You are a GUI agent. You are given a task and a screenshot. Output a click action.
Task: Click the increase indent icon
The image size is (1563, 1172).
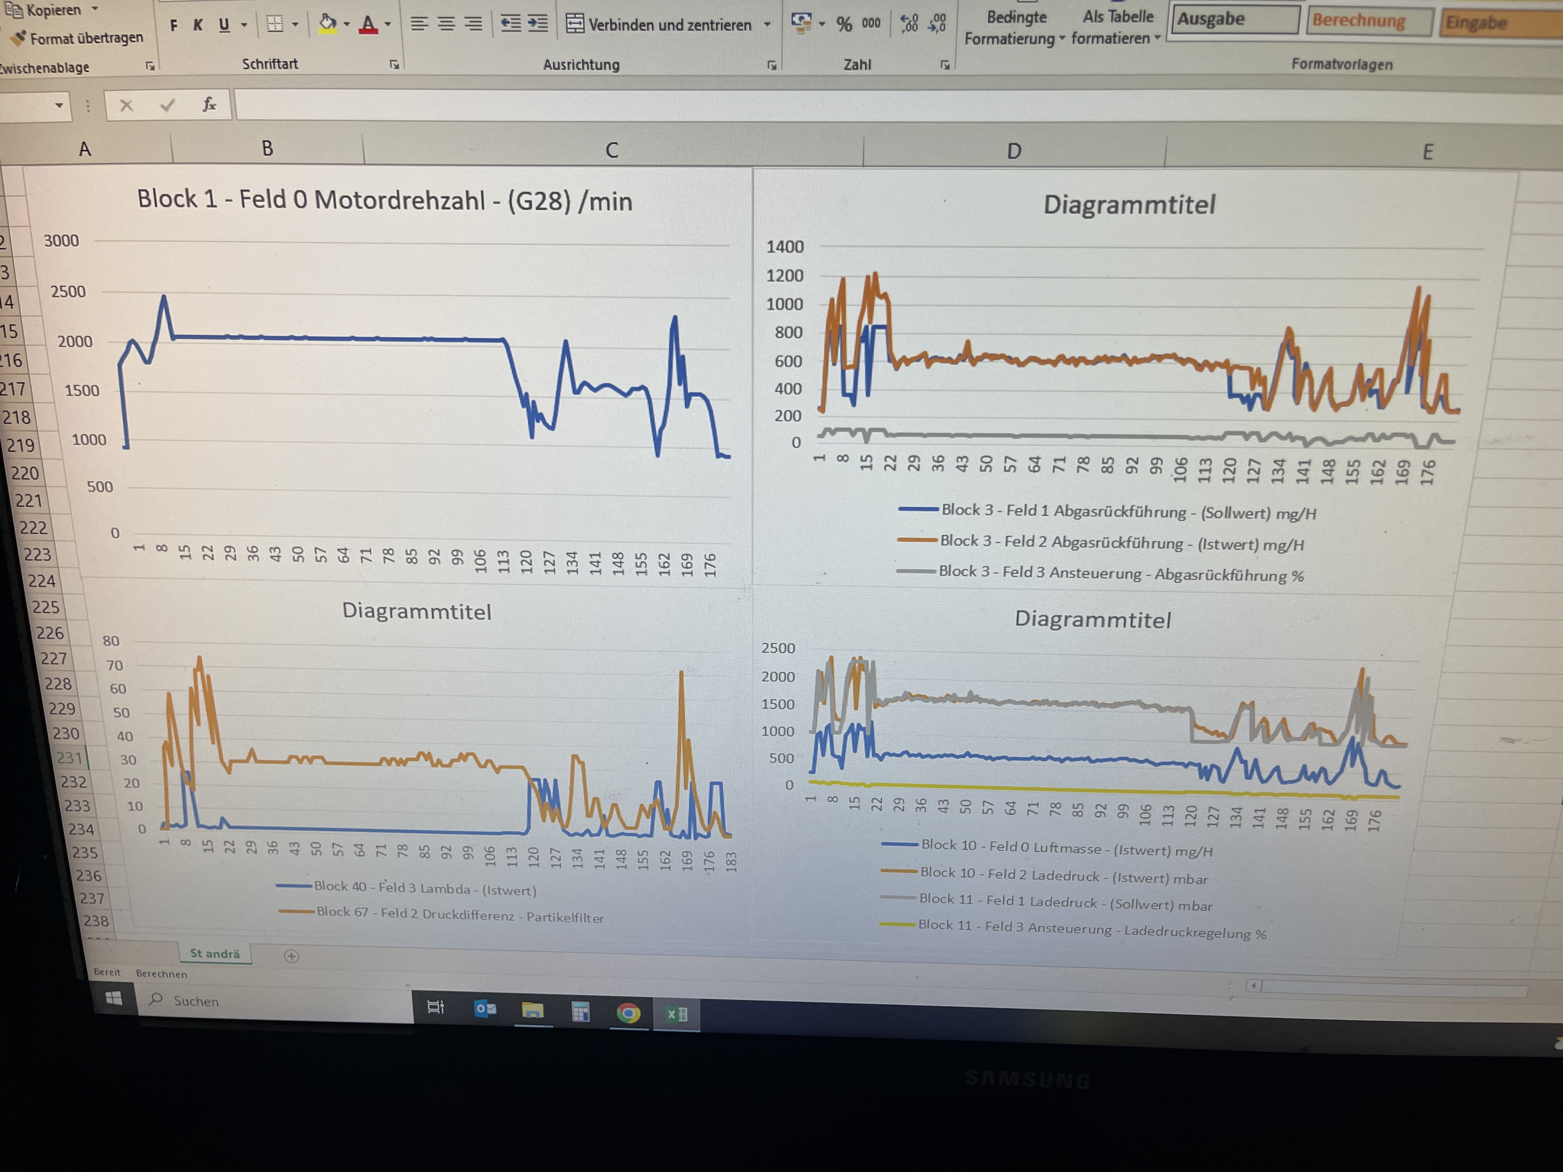pos(538,24)
